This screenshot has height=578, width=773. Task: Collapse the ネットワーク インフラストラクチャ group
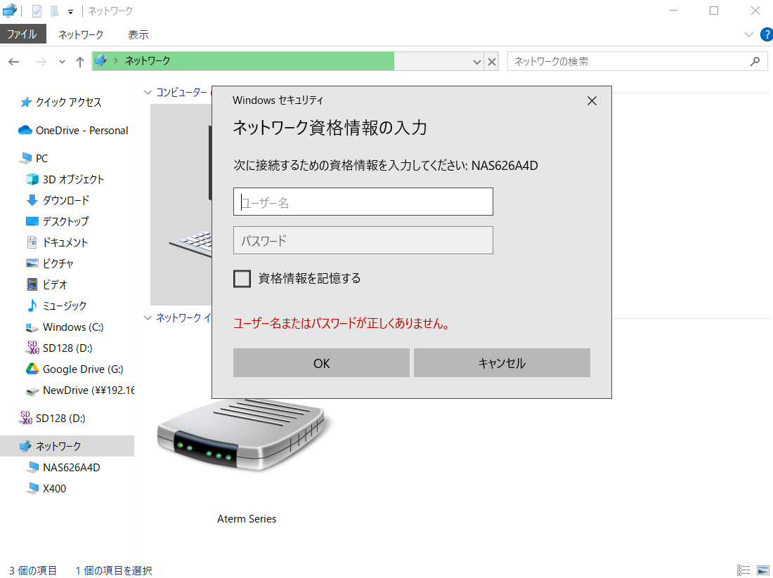click(x=148, y=318)
